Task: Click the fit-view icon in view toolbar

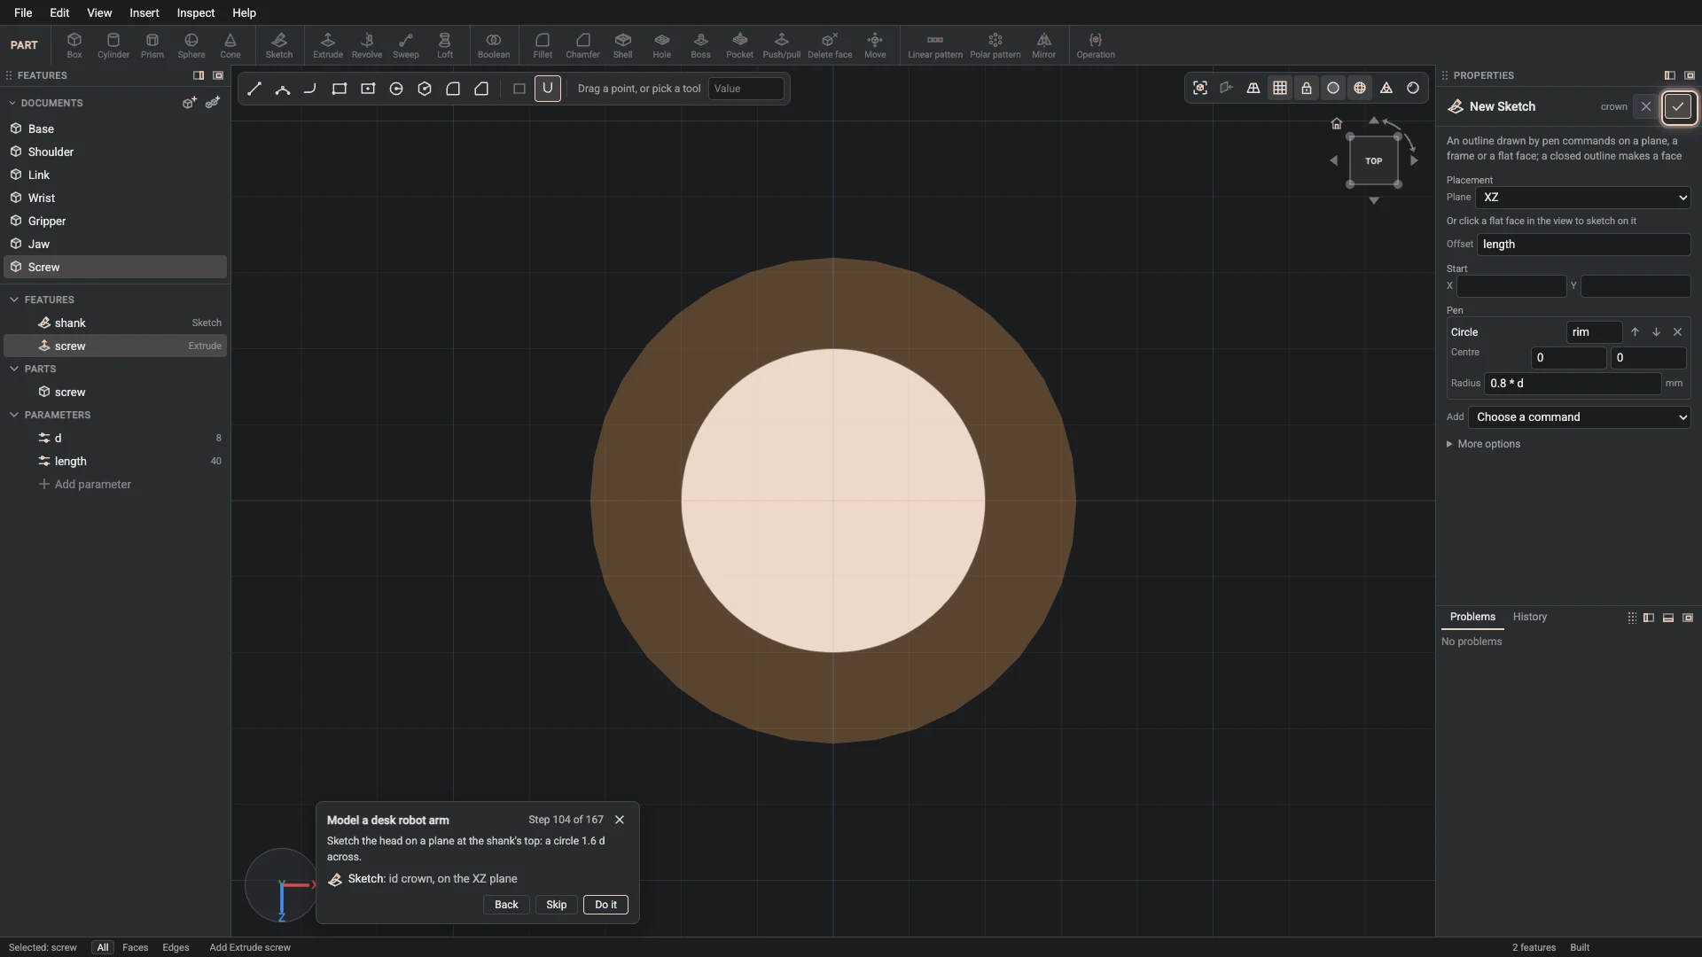Action: (1200, 88)
